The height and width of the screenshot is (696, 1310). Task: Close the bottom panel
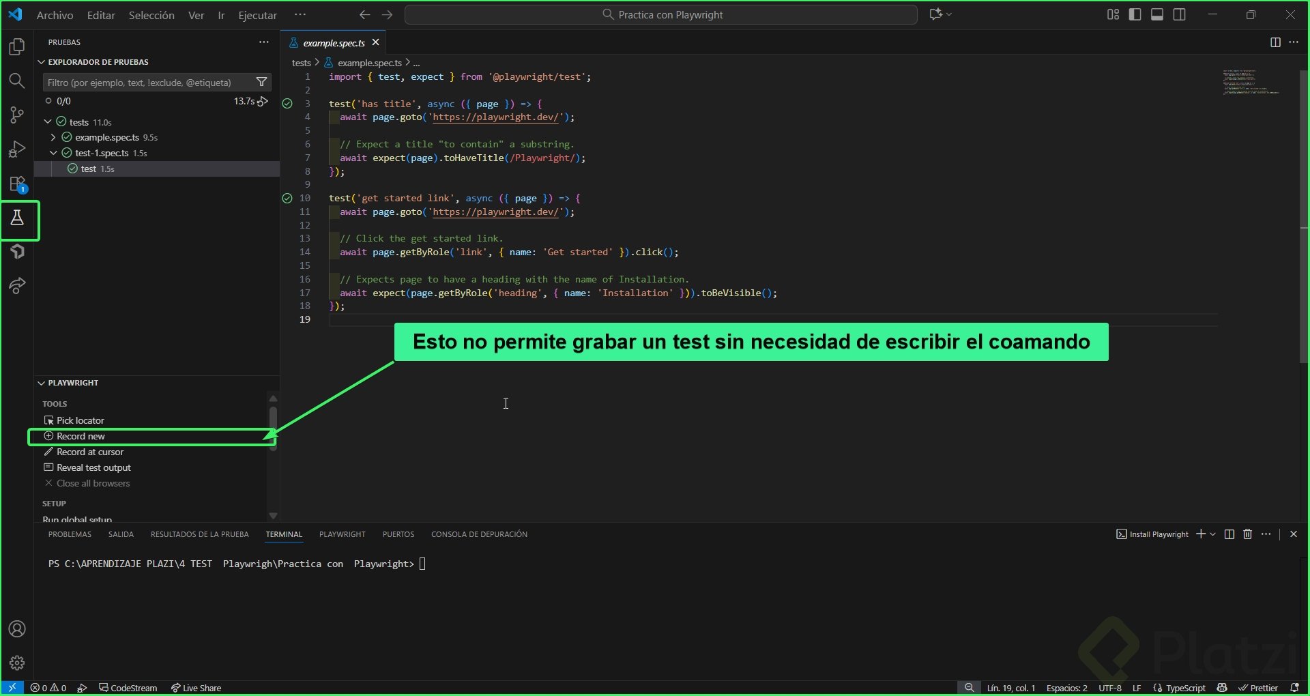[1294, 534]
